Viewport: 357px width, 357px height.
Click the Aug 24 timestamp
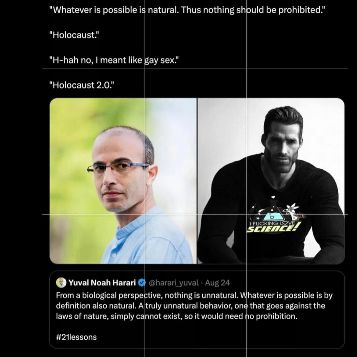(x=218, y=283)
